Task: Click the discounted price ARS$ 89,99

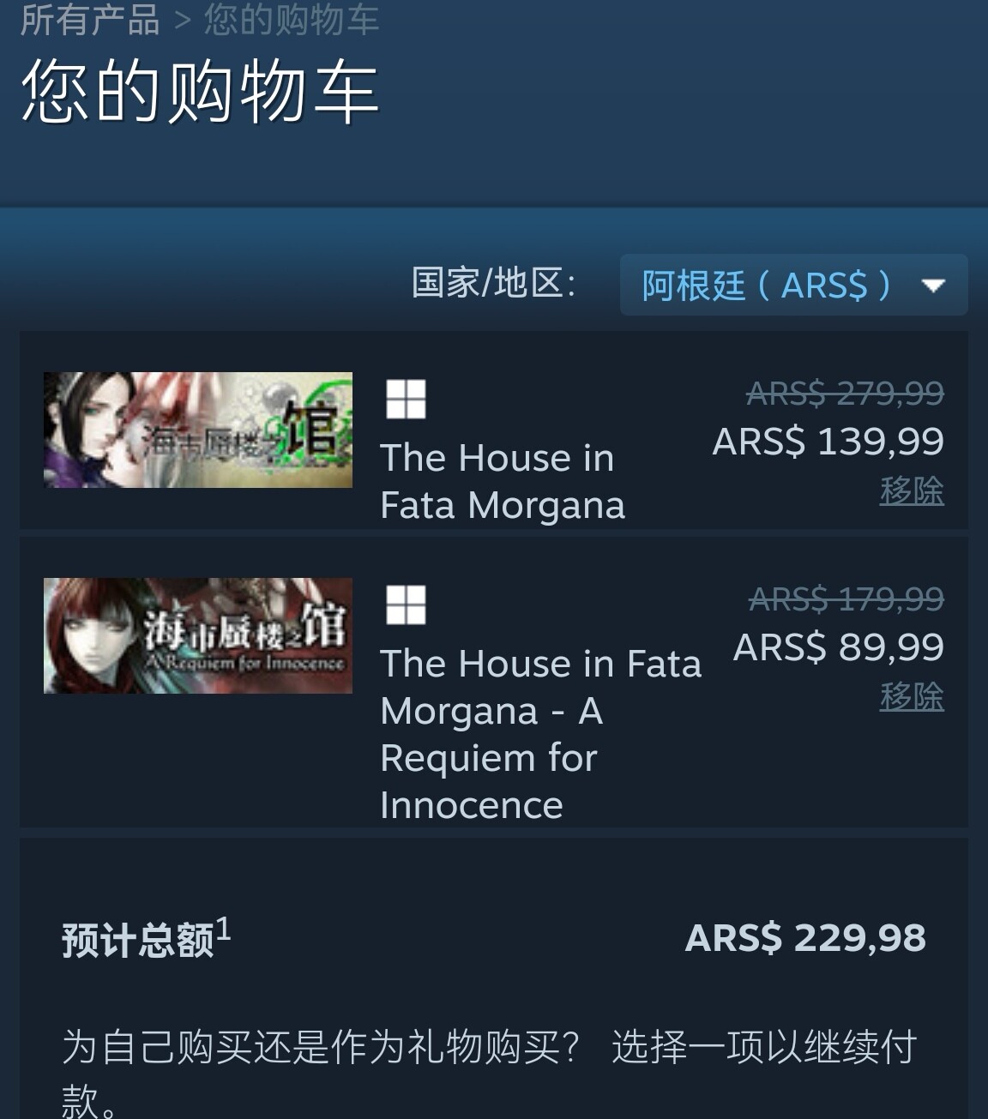Action: [839, 647]
